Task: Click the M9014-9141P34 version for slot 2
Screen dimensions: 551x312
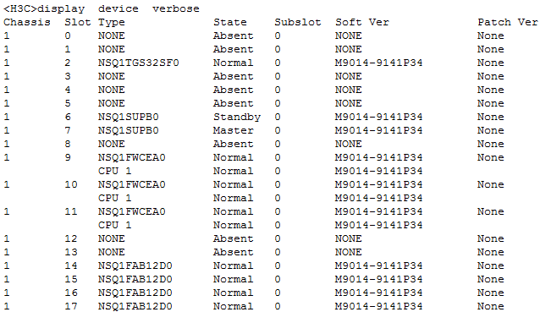Action: 378,63
